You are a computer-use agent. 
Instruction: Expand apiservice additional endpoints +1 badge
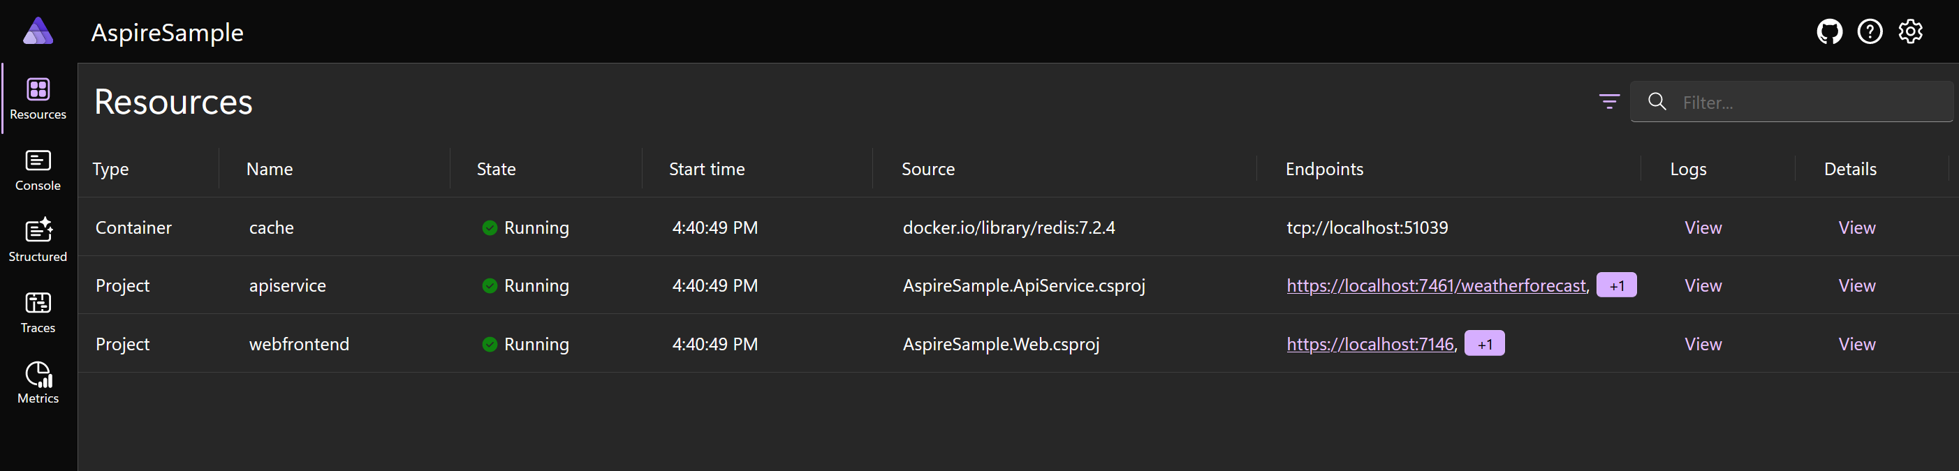coord(1616,285)
